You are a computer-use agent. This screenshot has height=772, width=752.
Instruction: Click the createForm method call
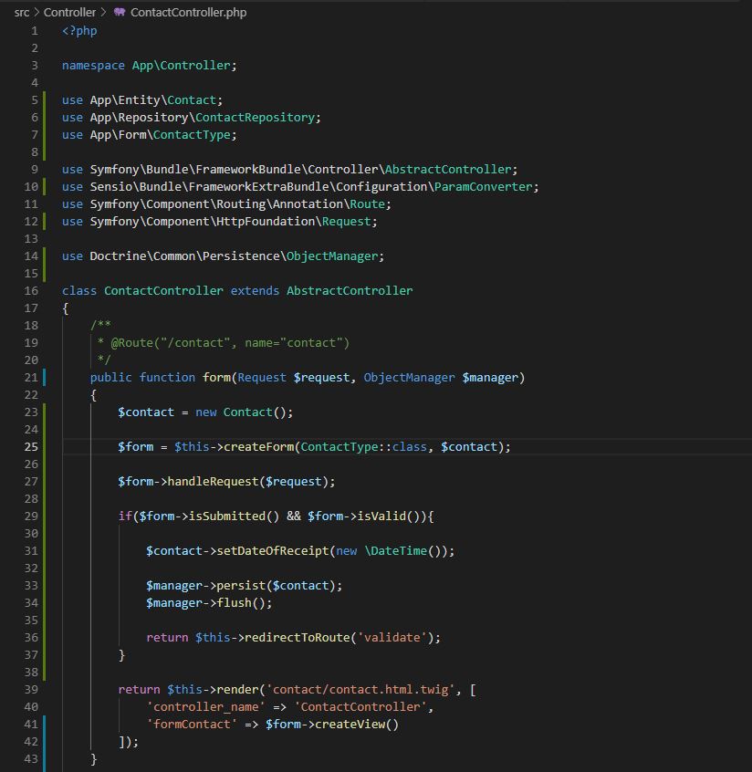click(258, 447)
